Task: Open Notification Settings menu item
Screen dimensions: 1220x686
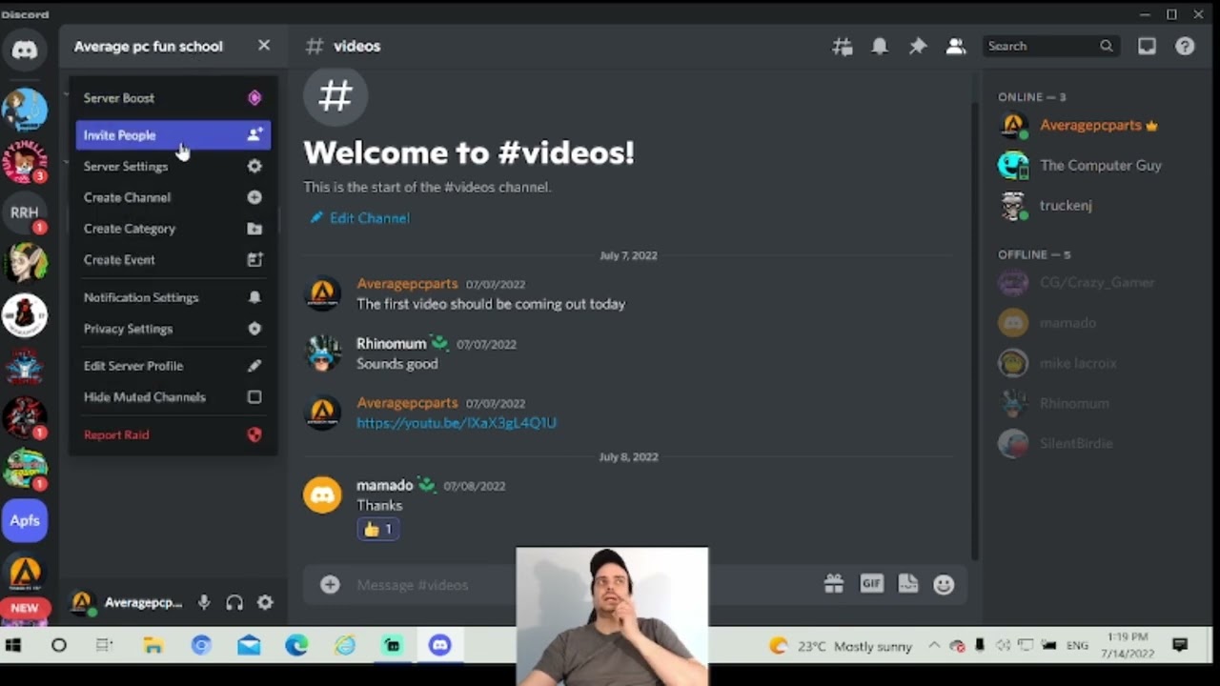Action: point(173,297)
